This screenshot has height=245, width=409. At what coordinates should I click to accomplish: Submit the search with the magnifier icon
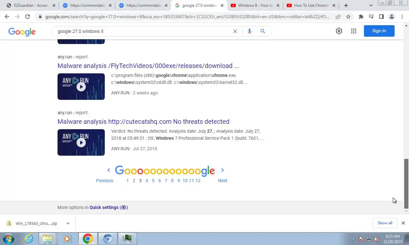coord(263,31)
